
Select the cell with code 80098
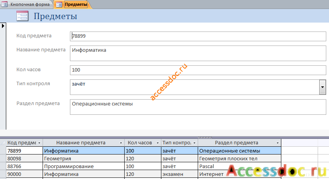click(x=24, y=158)
